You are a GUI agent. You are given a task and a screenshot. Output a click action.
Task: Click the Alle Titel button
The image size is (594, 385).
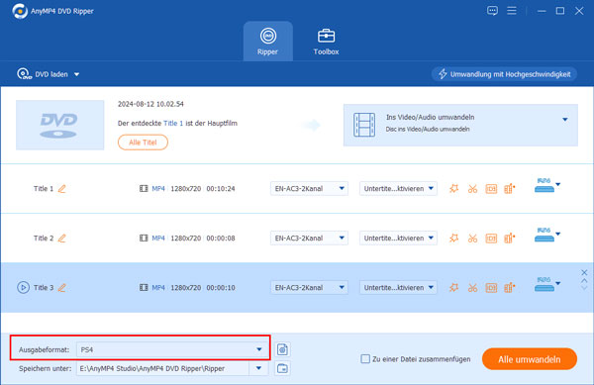tap(143, 143)
